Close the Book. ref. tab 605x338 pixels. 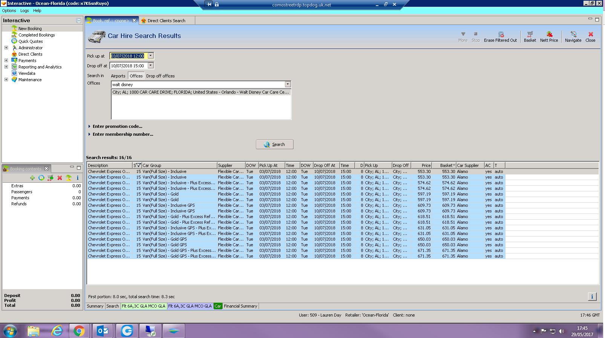[x=134, y=21]
